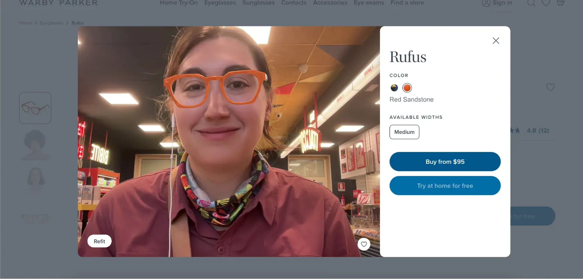Image resolution: width=583 pixels, height=279 pixels.
Task: Open the search magnifier icon
Action: [531, 3]
